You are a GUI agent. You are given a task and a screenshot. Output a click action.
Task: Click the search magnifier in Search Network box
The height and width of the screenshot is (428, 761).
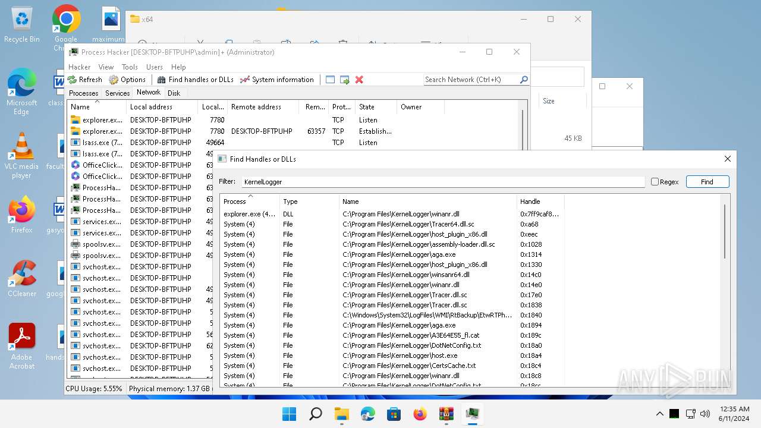(524, 80)
